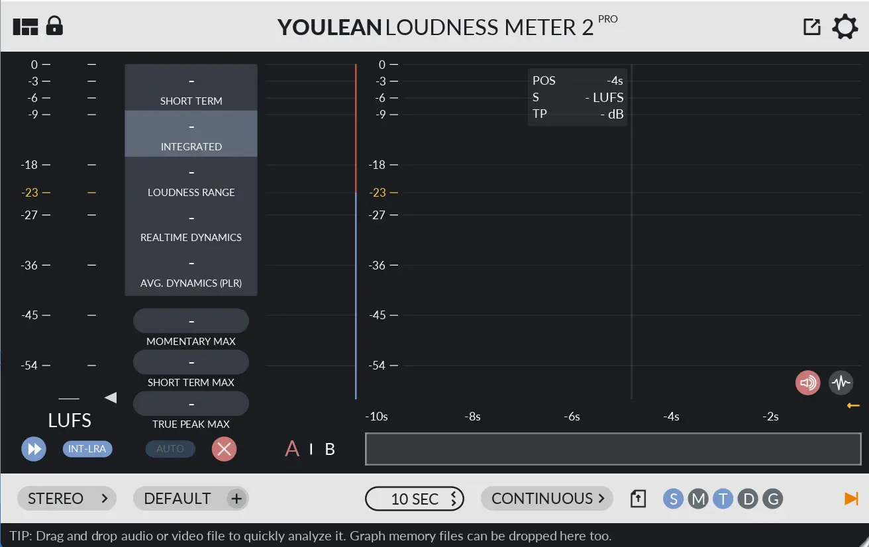The height and width of the screenshot is (547, 869).
Task: Click the -2s time axis label
Action: click(770, 417)
